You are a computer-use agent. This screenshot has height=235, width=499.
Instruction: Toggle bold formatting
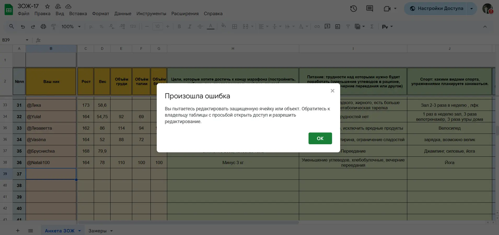coord(179,26)
